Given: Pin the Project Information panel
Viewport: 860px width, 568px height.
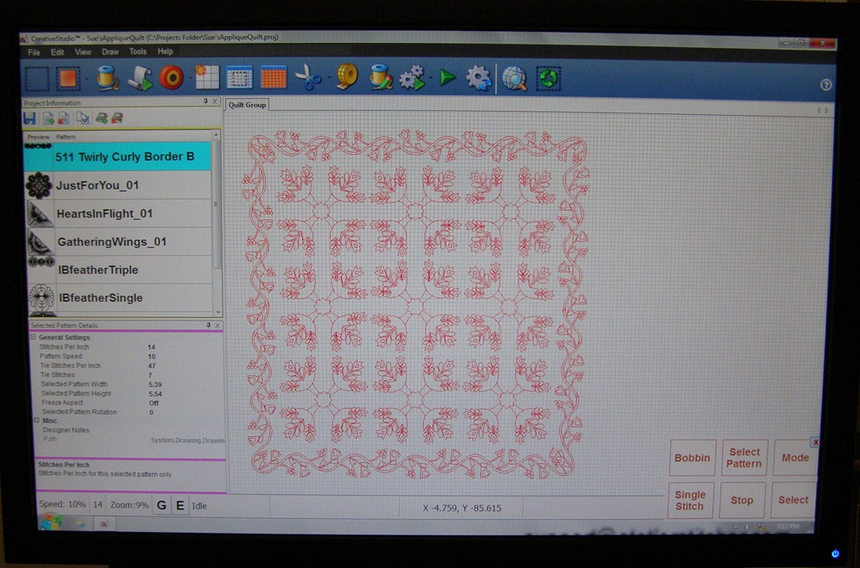Looking at the screenshot, I should point(206,102).
